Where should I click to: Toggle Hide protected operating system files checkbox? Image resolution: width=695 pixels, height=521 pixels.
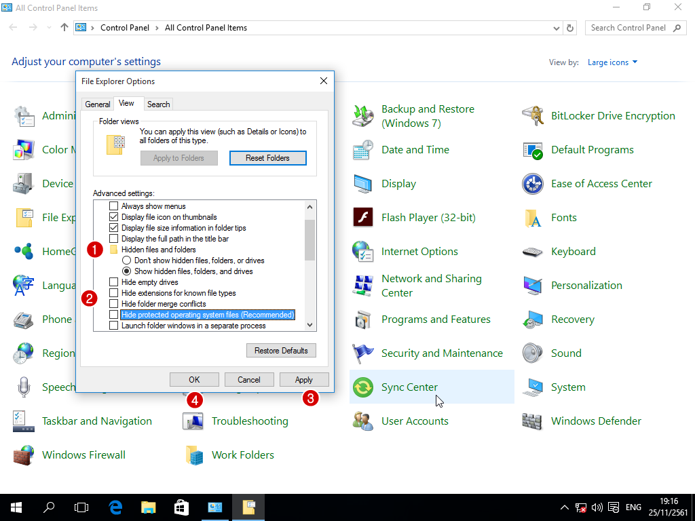[114, 315]
